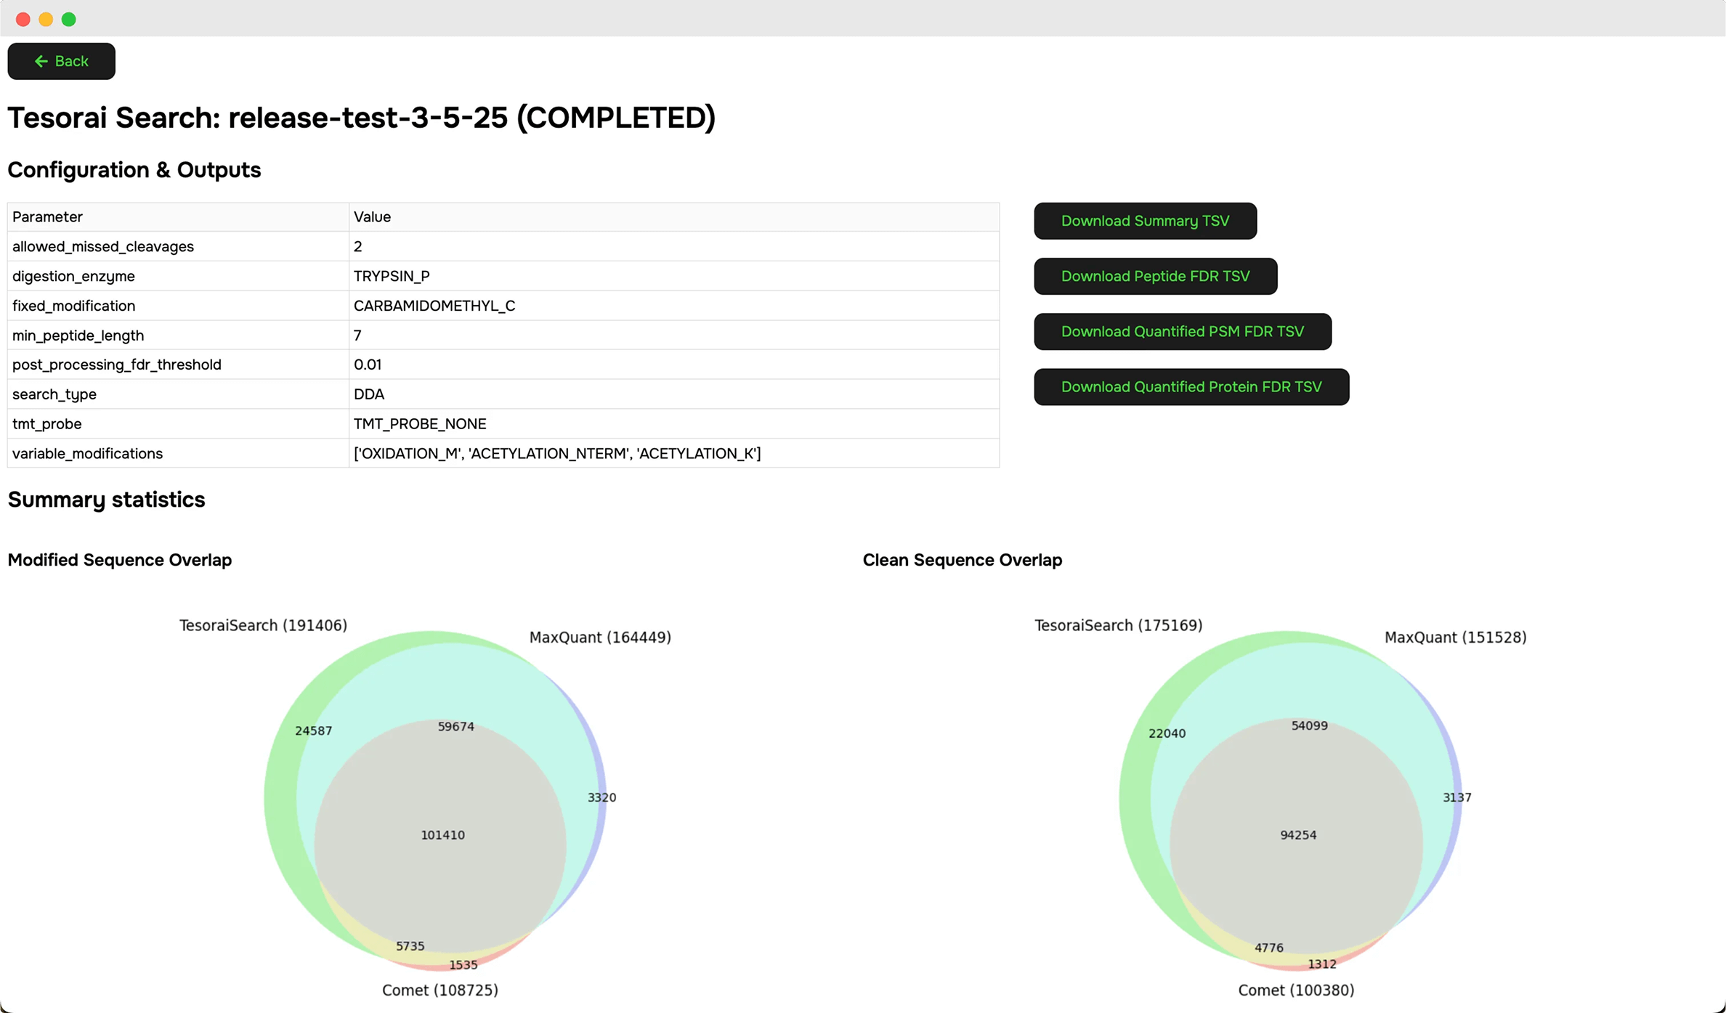Click the 1535 Venn region value
Viewport: 1726px width, 1013px height.
(x=463, y=965)
